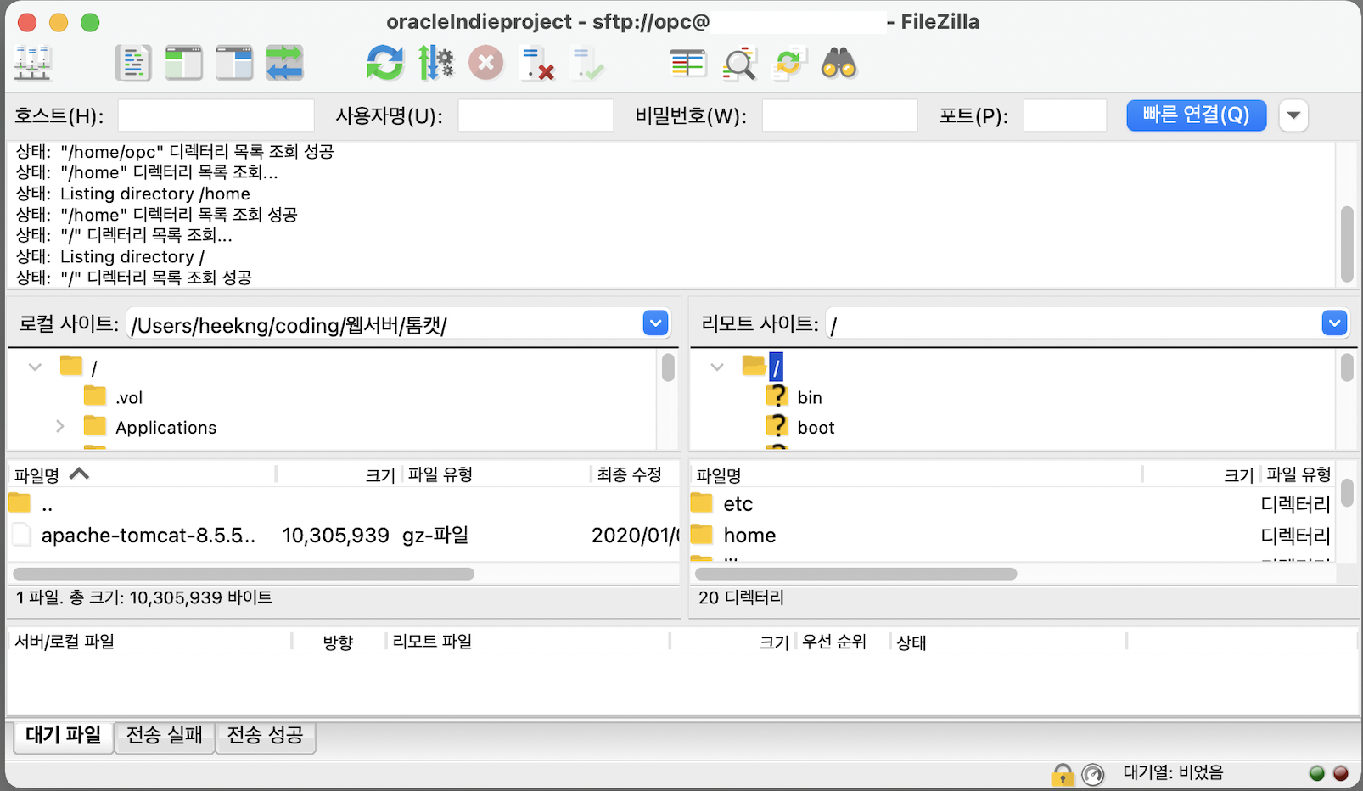Toggle message log display
Viewport: 1363px width, 791px height.
pos(133,64)
